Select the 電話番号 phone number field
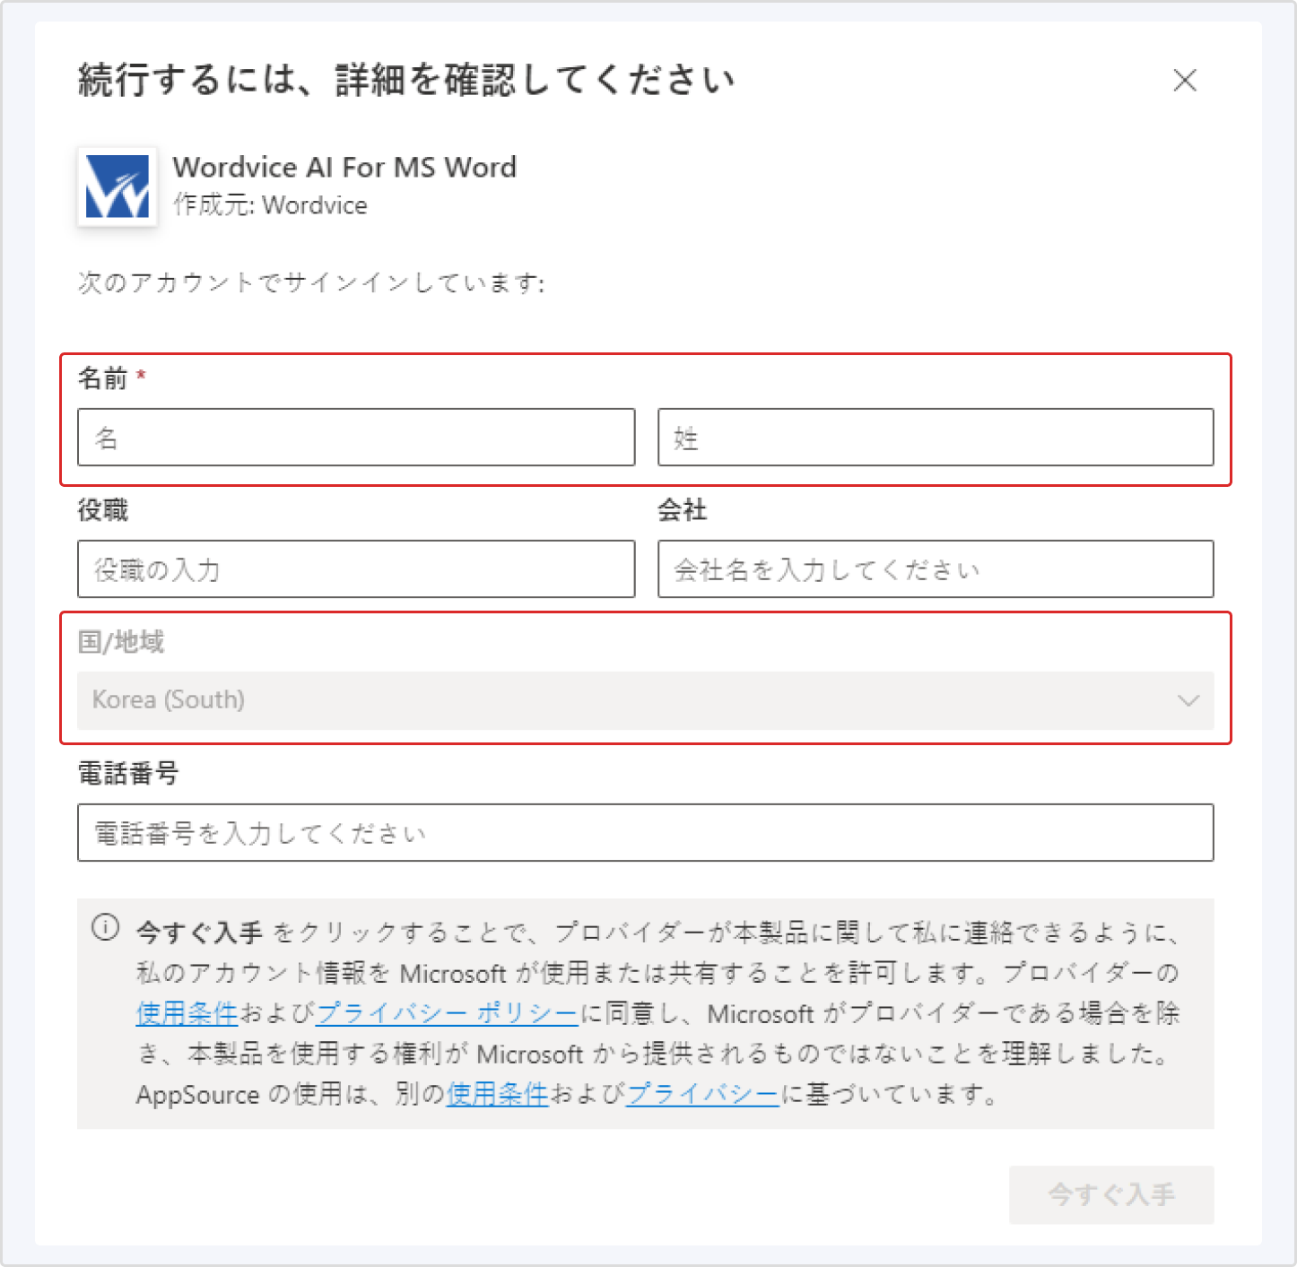 pos(646,832)
